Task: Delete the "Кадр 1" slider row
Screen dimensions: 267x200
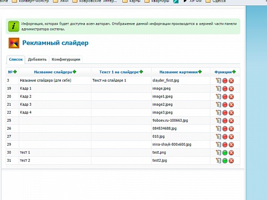Action: coord(231,89)
